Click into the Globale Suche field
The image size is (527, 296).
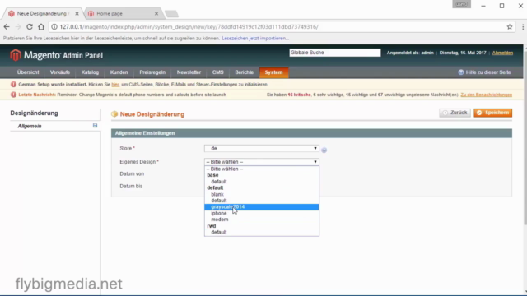click(x=335, y=53)
